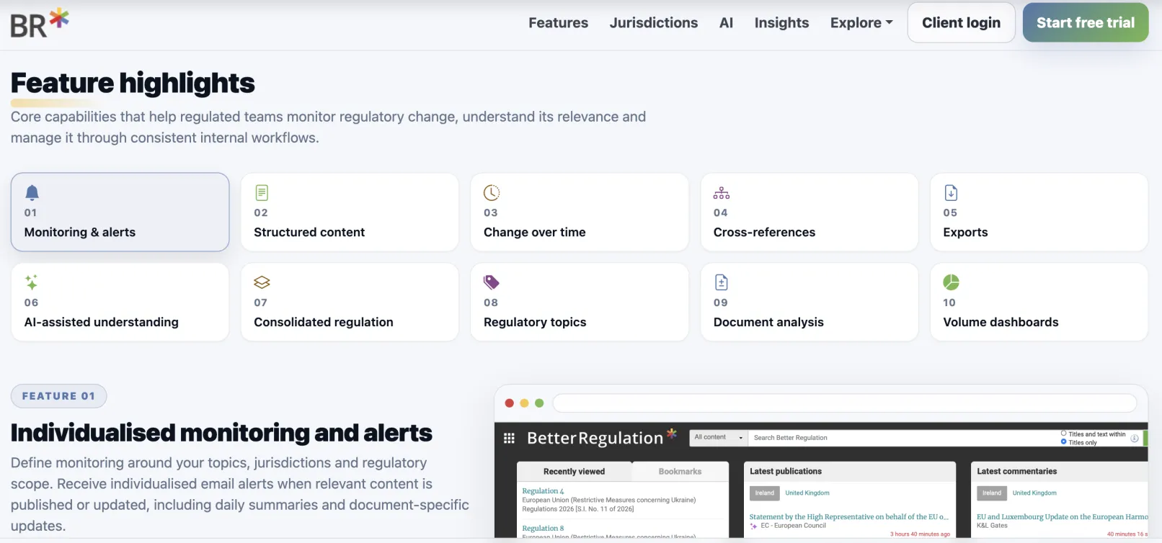Image resolution: width=1162 pixels, height=543 pixels.
Task: Expand the Explore dropdown menu
Action: click(861, 23)
